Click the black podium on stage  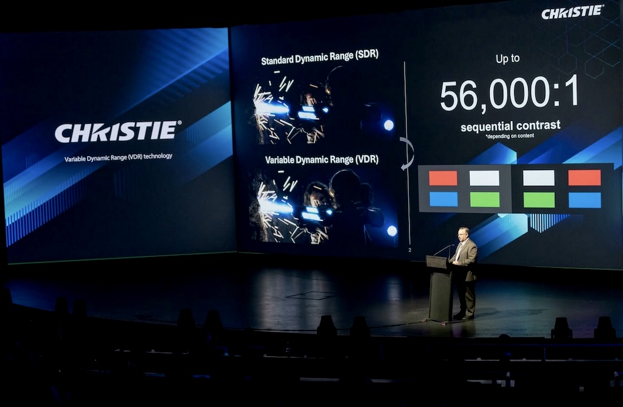click(x=439, y=289)
